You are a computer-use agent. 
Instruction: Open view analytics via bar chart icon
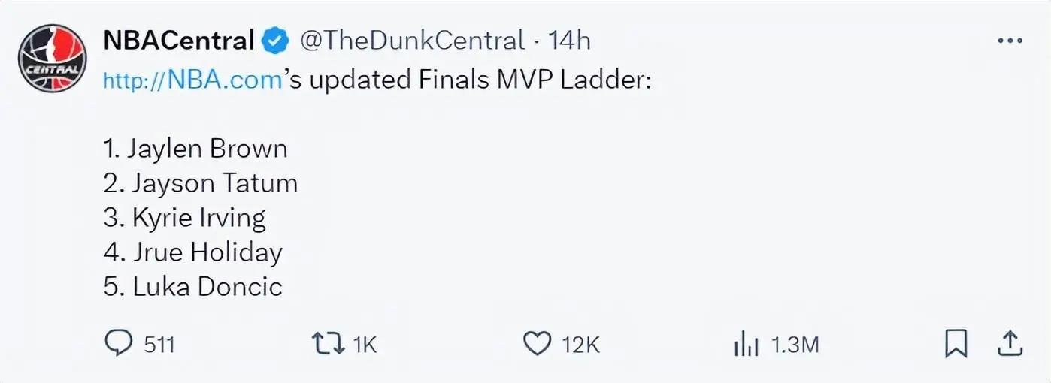click(744, 344)
